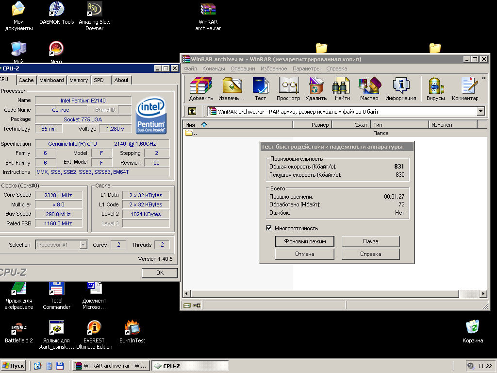This screenshot has height=373, width=497.
Task: Switch to the Cache tab in CPU-Z
Action: pyautogui.click(x=26, y=80)
